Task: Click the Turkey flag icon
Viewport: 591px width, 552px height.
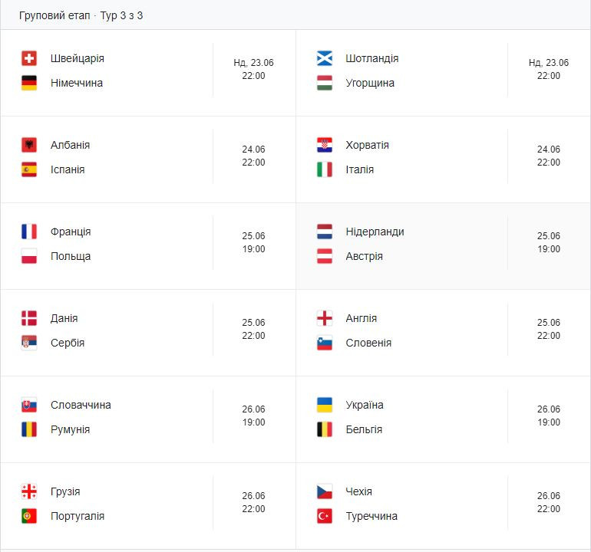Action: point(324,516)
